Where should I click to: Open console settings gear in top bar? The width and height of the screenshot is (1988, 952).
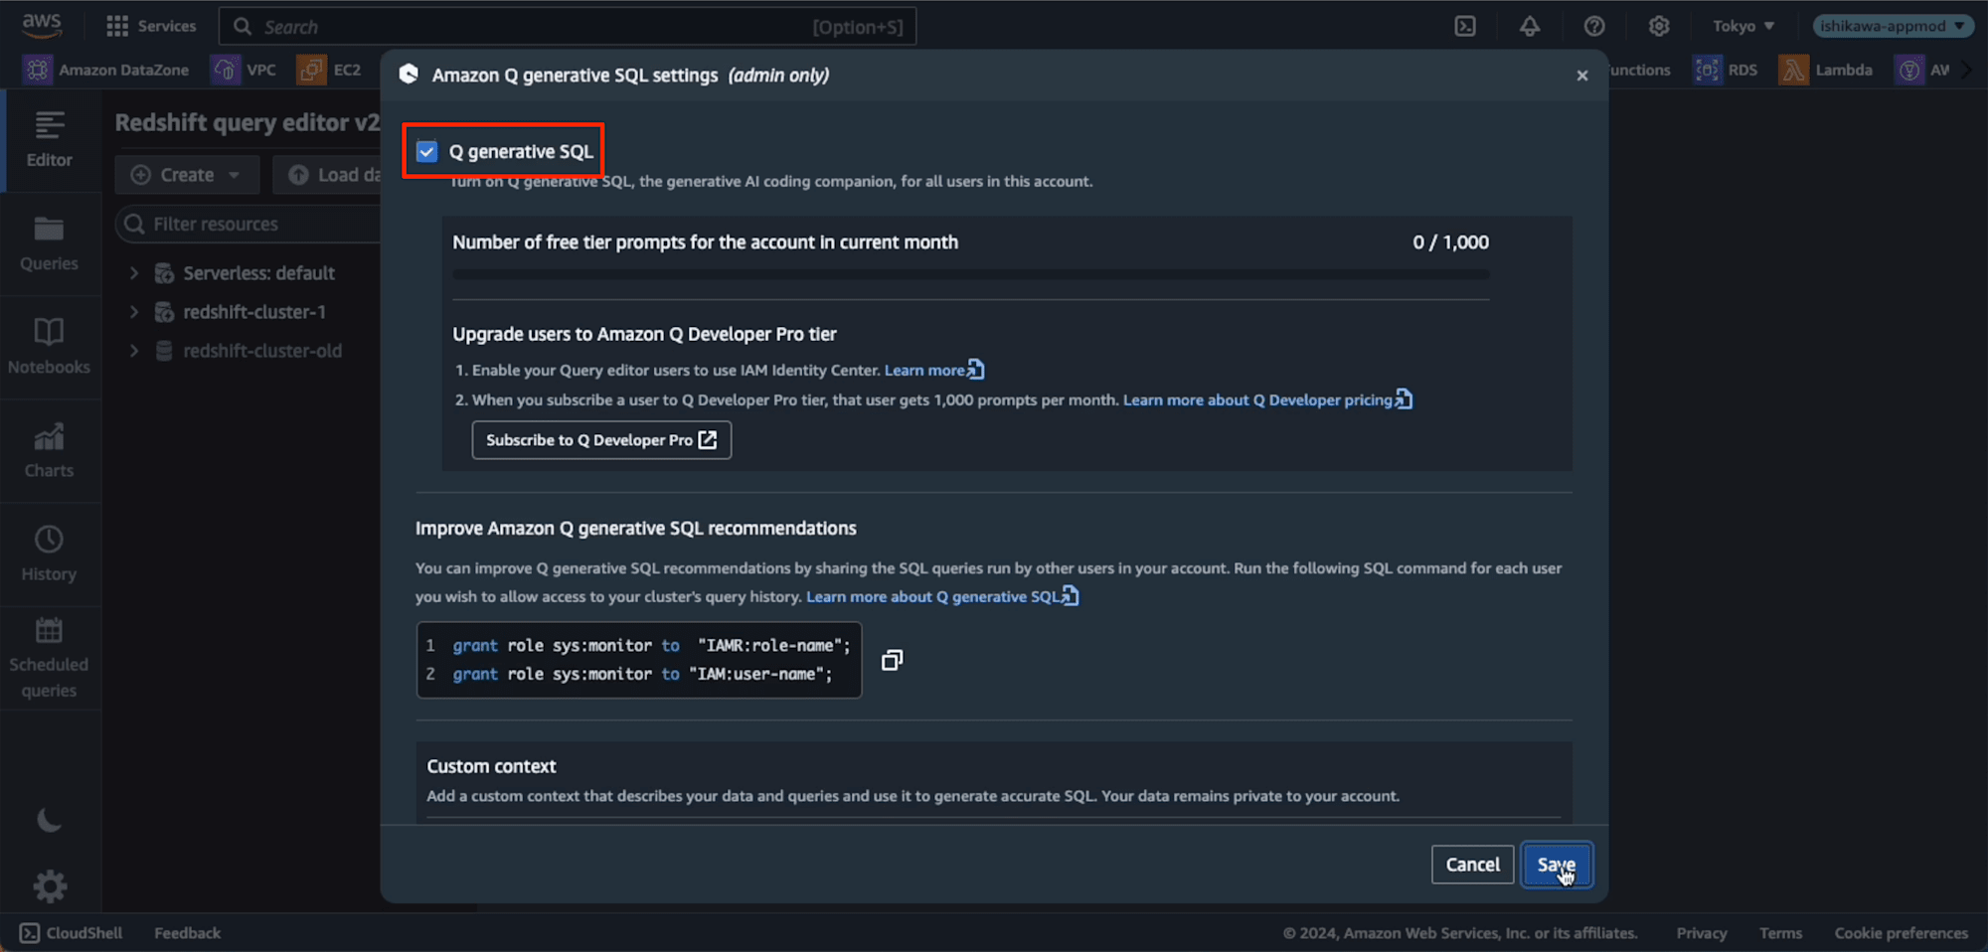[1659, 26]
